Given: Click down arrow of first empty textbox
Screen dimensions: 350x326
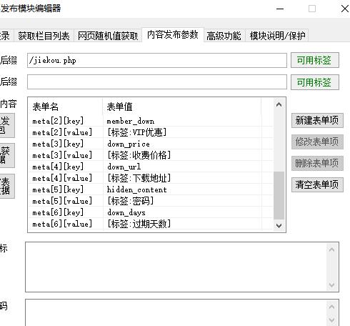Looking at the screenshot, I should (x=331, y=285).
